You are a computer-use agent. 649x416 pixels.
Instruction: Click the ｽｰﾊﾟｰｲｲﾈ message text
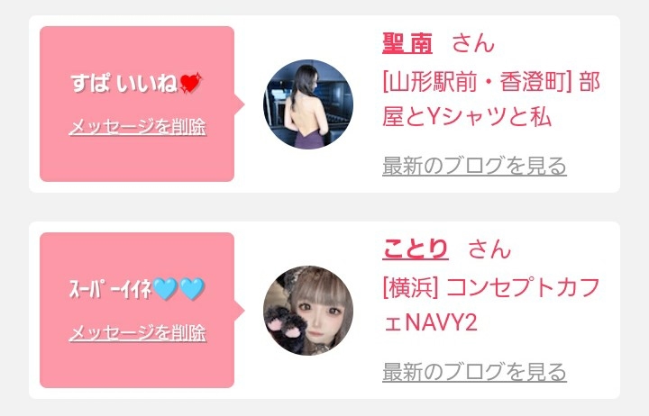pos(111,289)
